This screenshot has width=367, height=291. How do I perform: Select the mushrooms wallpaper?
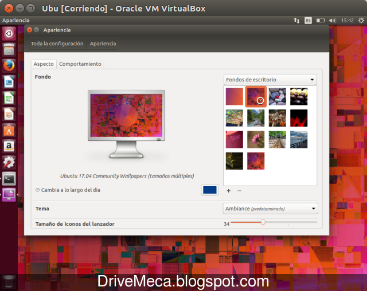tap(278, 118)
